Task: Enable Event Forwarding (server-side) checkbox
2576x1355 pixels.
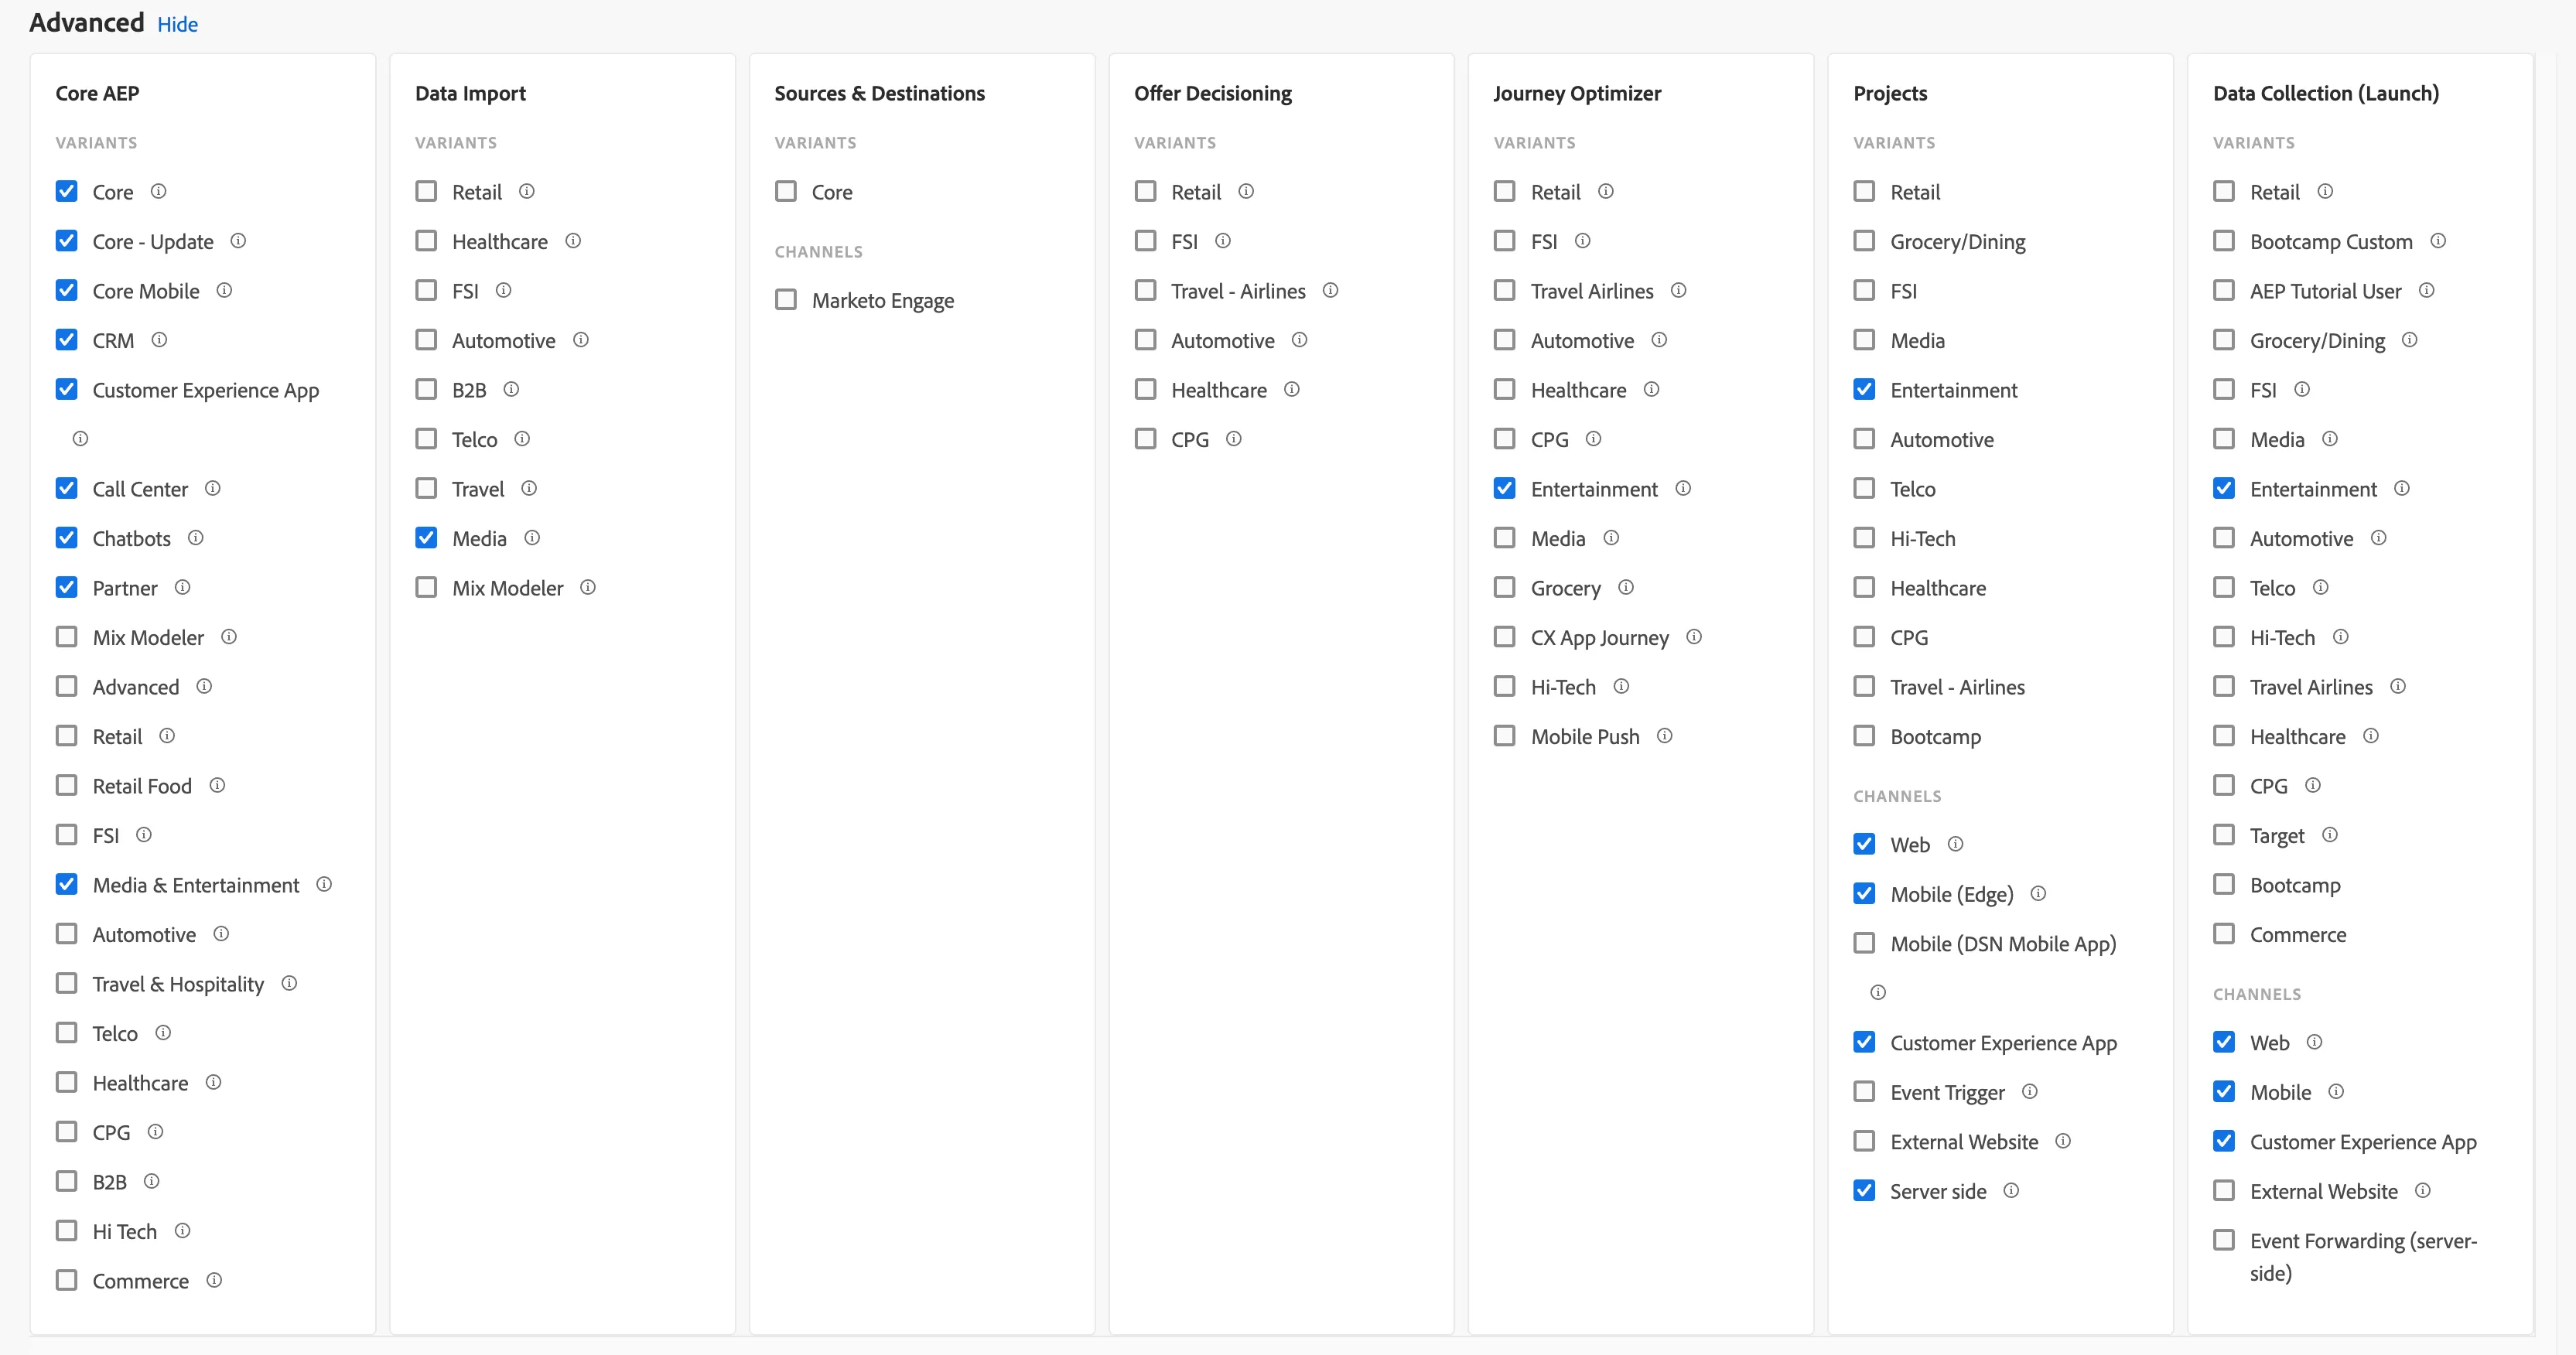Action: click(2224, 1240)
